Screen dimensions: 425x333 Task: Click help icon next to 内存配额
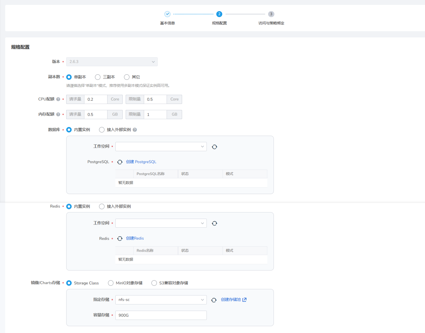click(x=58, y=115)
